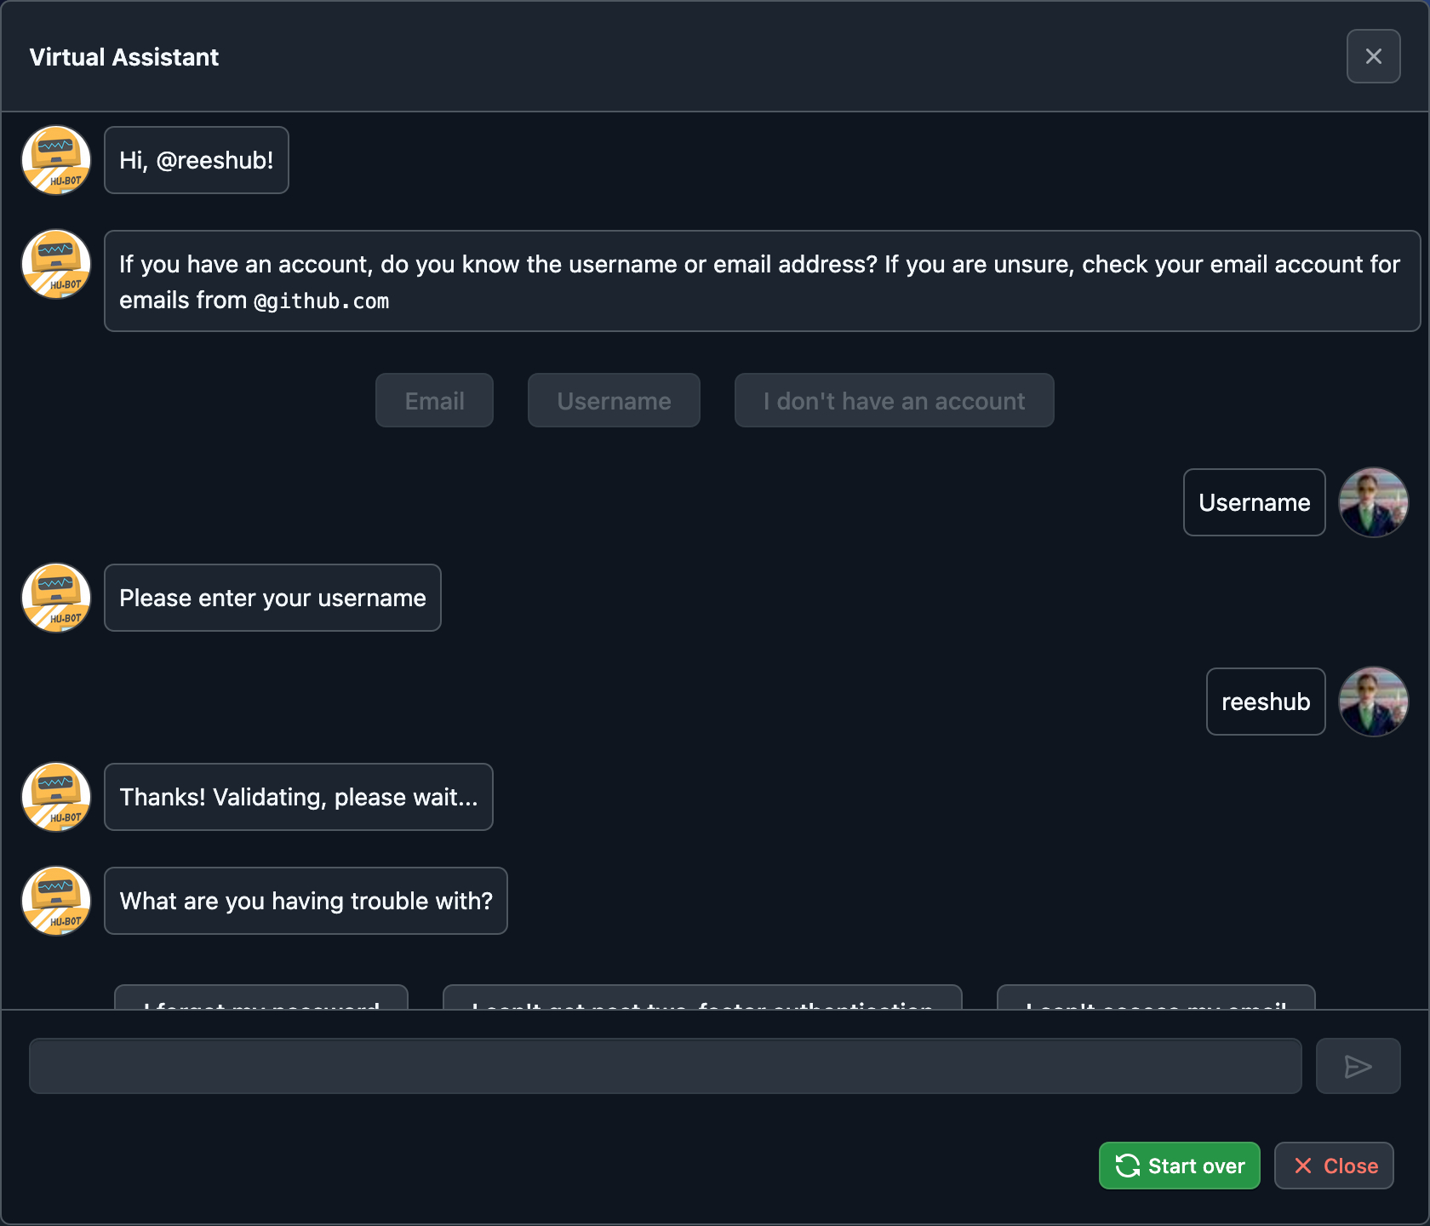This screenshot has width=1430, height=1226.
Task: Choose the Email option button
Action: pos(434,400)
